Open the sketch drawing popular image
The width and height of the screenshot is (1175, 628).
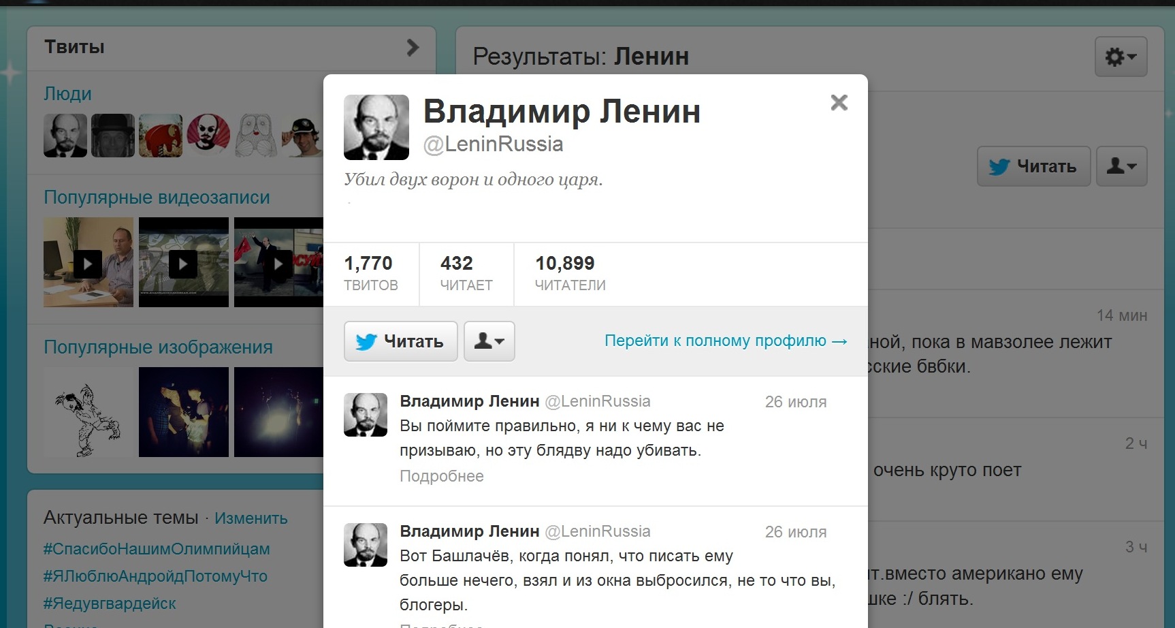(x=88, y=412)
